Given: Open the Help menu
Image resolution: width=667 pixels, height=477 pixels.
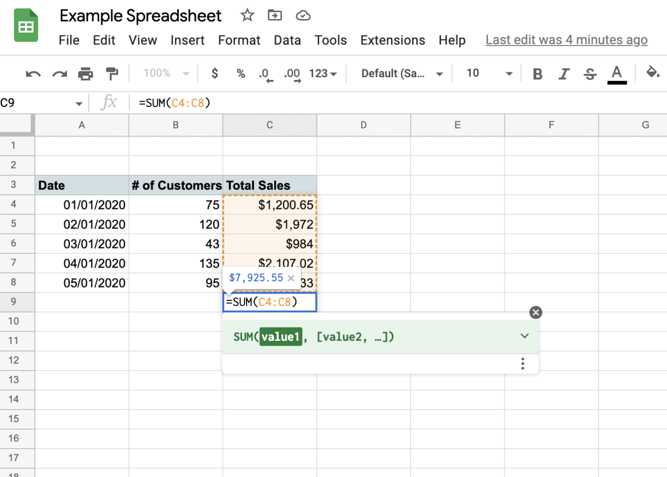Looking at the screenshot, I should pyautogui.click(x=452, y=40).
